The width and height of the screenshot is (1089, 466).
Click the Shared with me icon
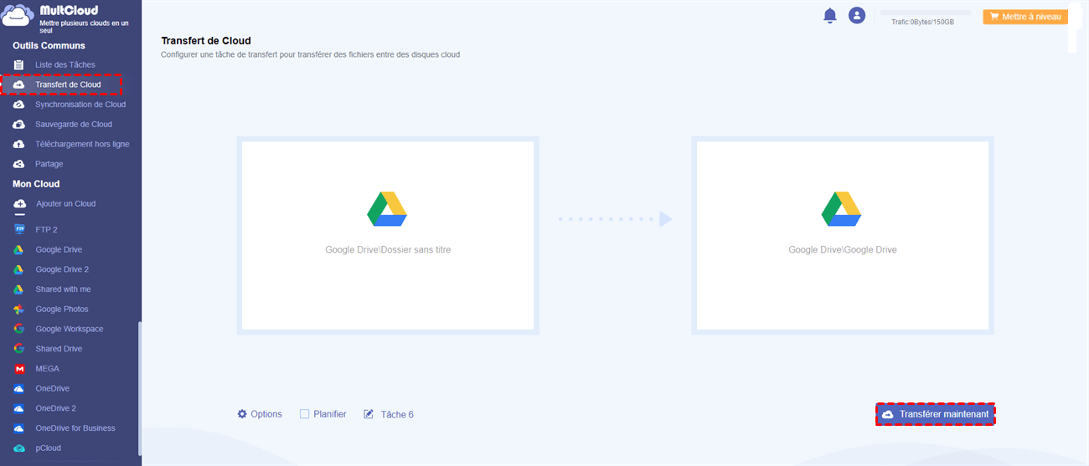click(18, 289)
